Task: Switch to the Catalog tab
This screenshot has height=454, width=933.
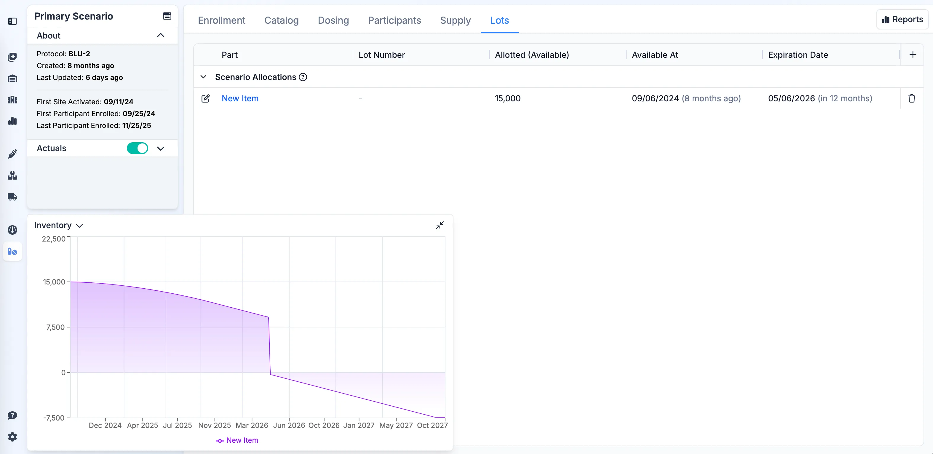Action: (x=282, y=20)
